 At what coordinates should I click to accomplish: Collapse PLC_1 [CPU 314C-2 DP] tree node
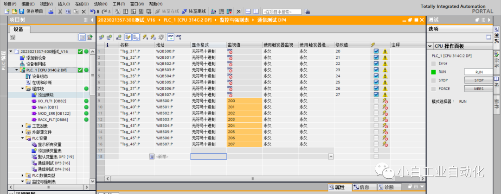point(17,70)
